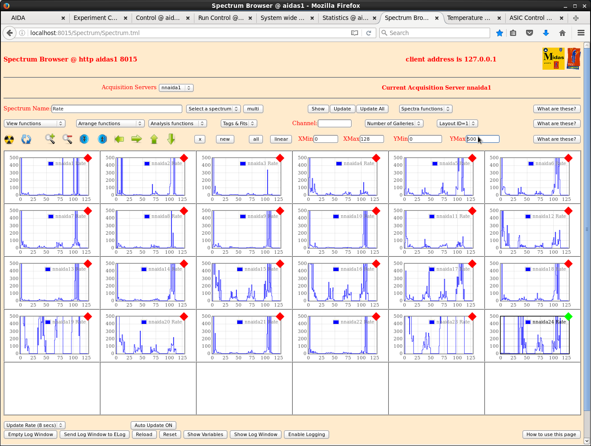The image size is (591, 446).
Task: Click the yellow radiation hazard icon
Action: (9, 139)
